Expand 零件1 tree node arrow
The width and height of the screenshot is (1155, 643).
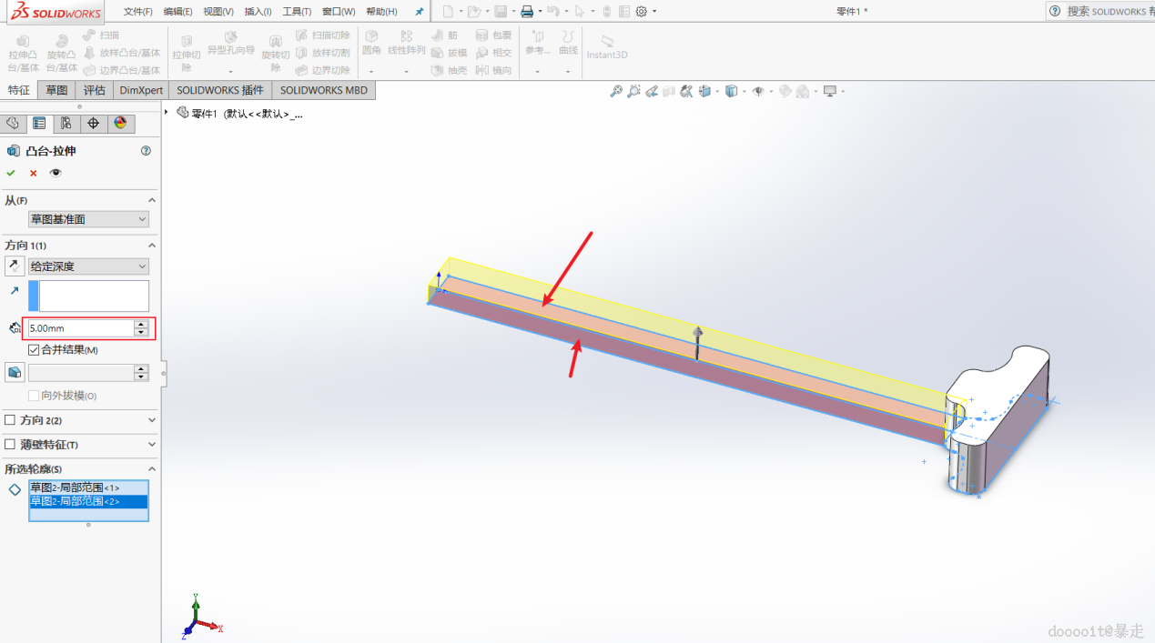(x=167, y=113)
